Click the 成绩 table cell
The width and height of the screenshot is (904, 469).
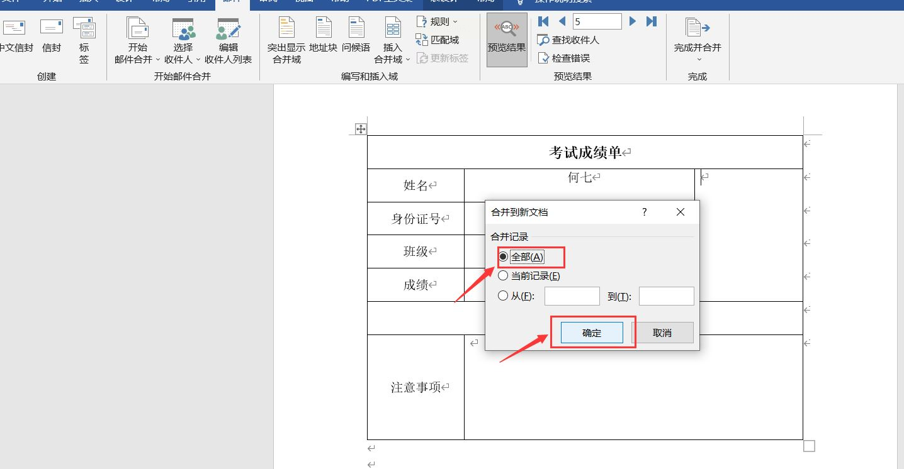415,285
